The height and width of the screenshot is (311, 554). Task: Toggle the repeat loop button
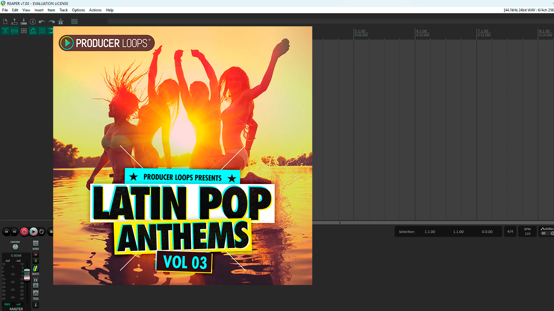click(42, 232)
